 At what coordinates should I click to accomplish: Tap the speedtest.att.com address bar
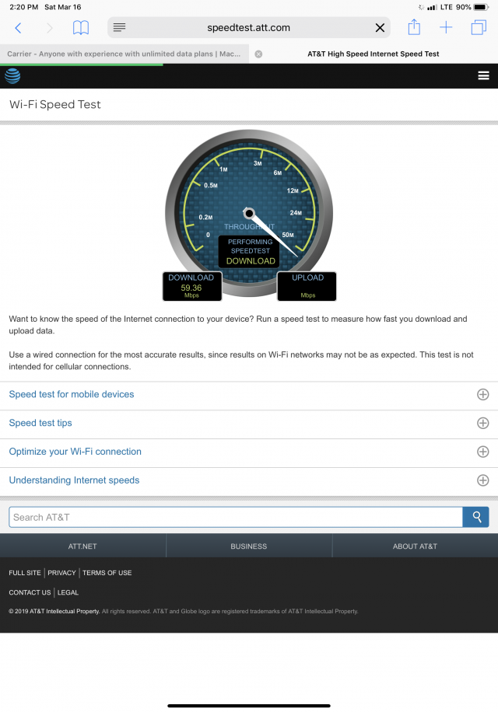click(x=248, y=28)
